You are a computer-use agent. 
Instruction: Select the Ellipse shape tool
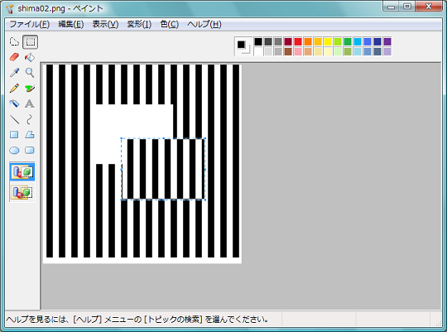14,150
